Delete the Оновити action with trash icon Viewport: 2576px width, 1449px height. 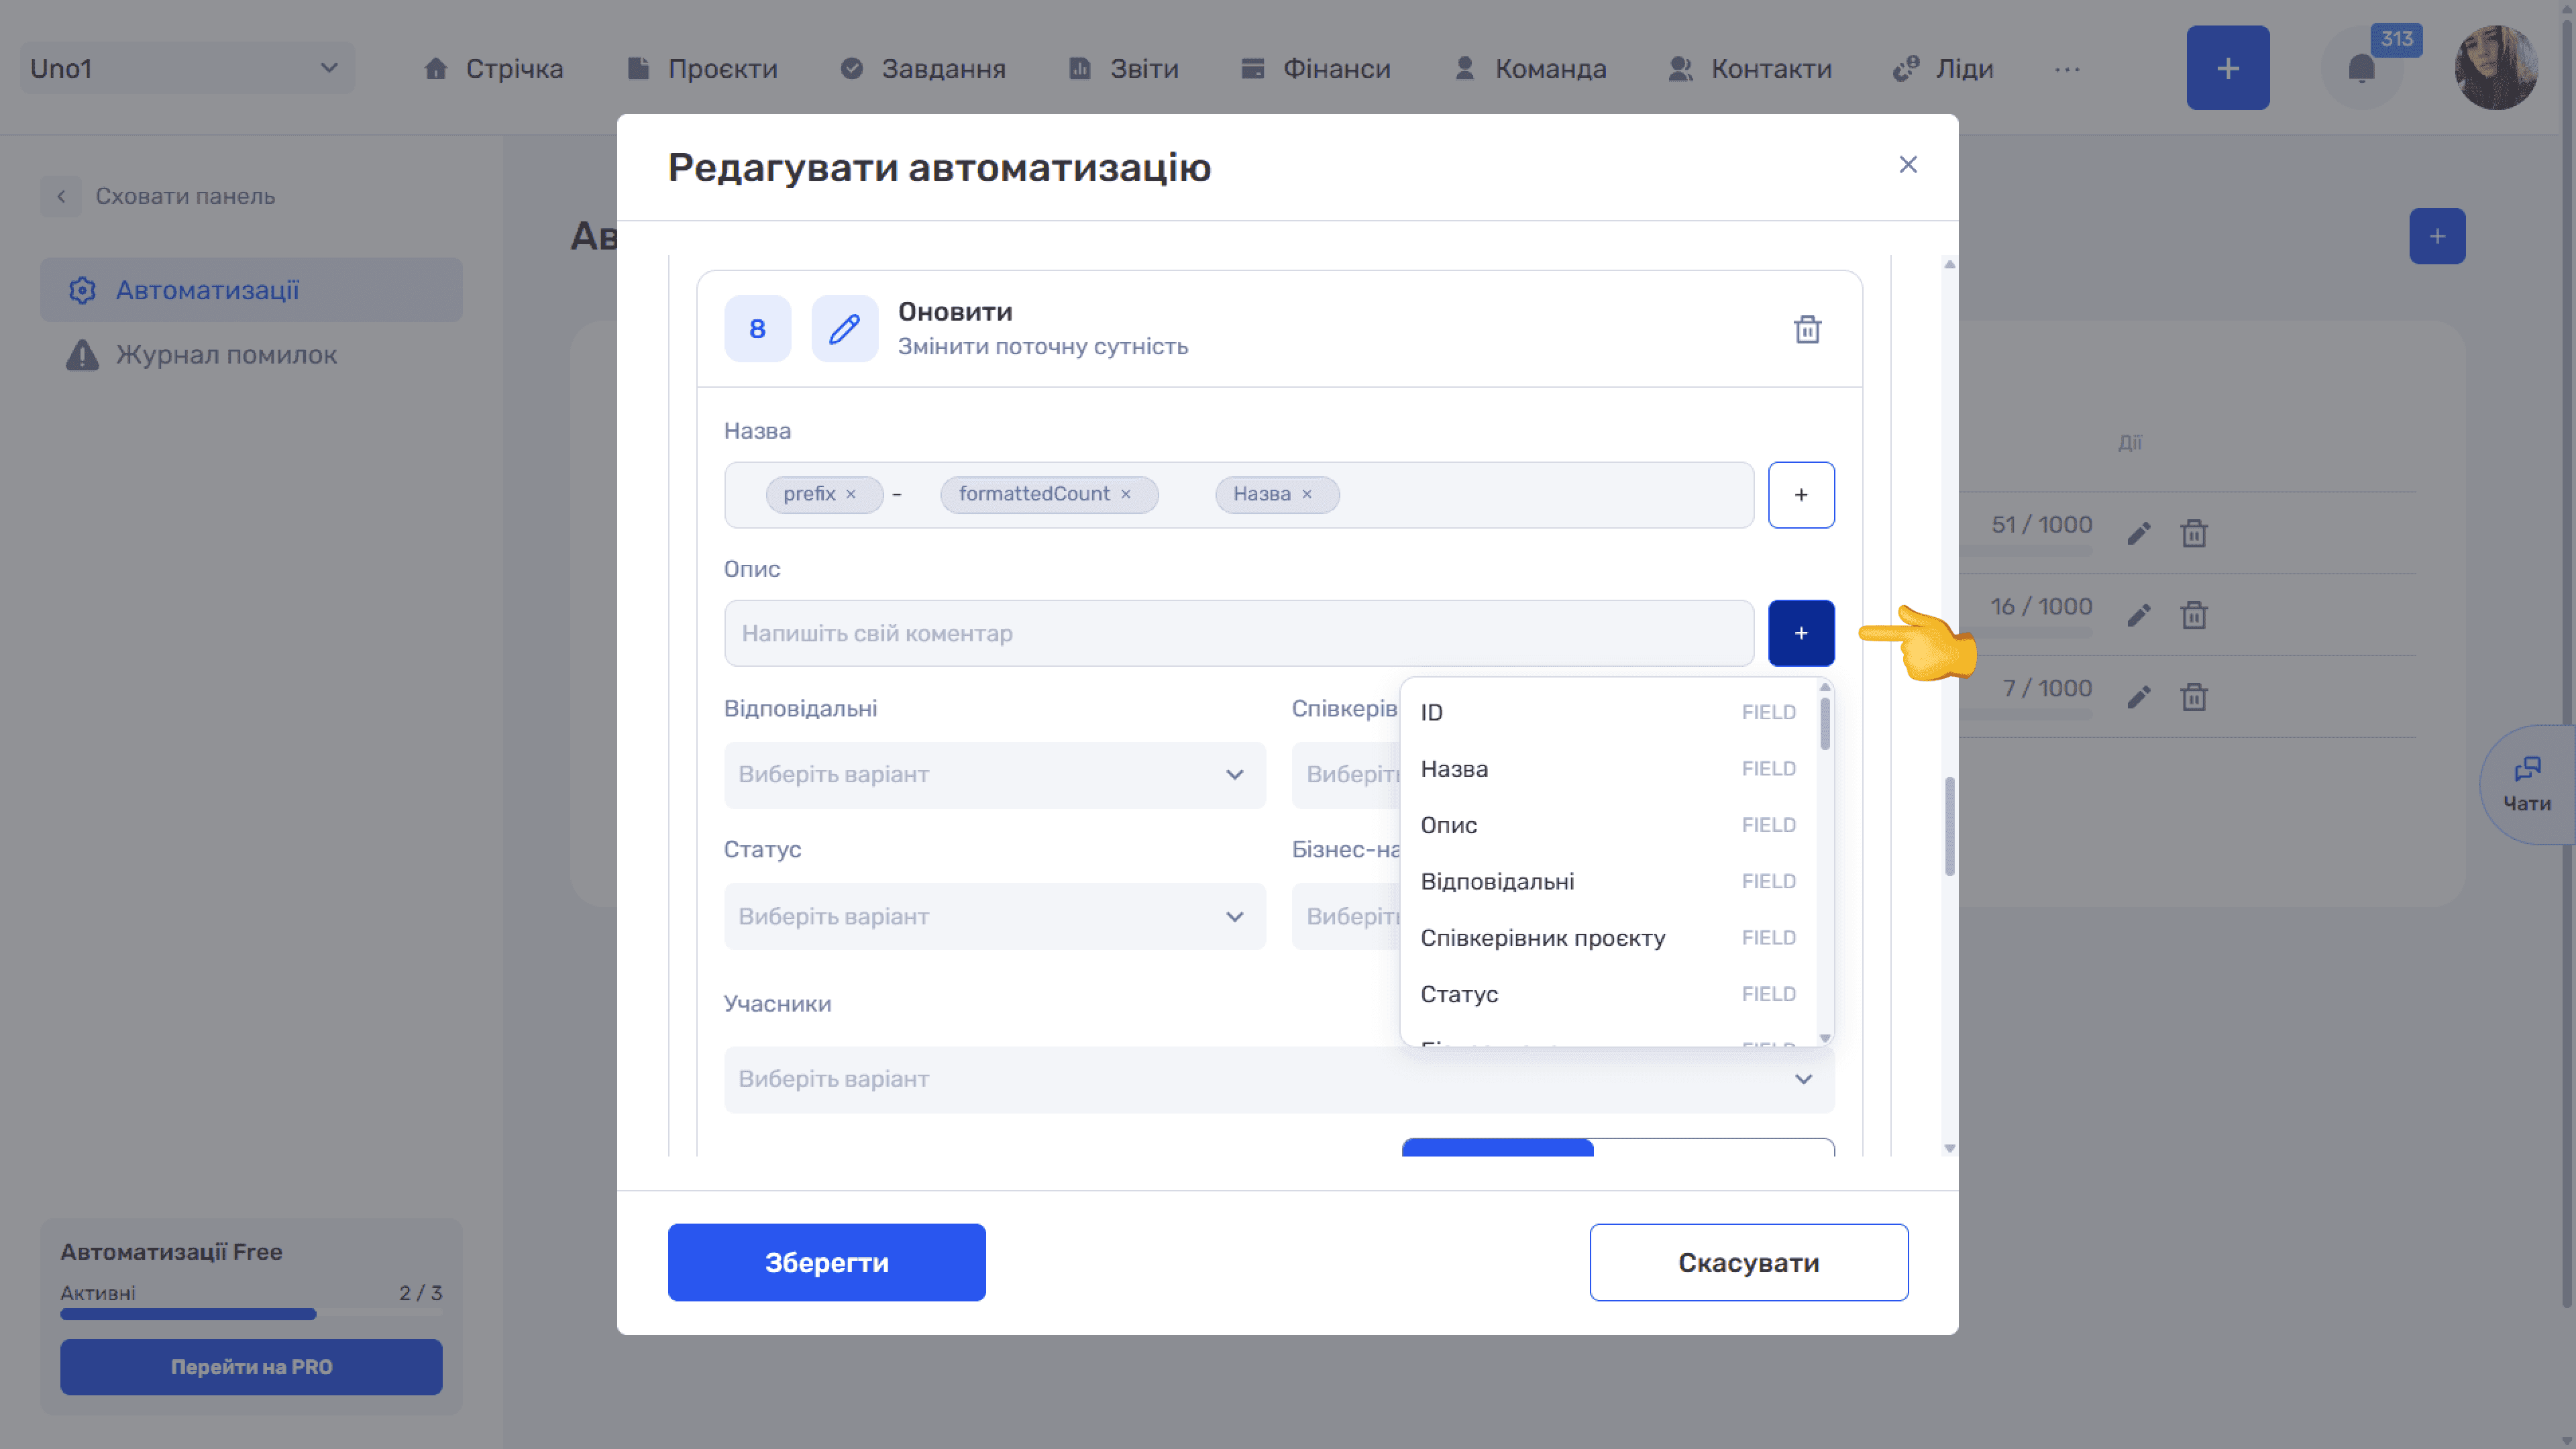(1807, 329)
